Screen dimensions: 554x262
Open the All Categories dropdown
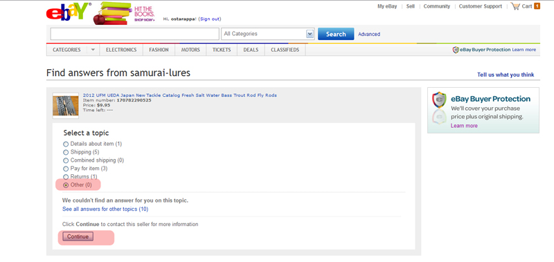point(268,34)
